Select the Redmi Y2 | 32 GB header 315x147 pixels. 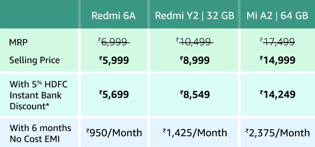tap(195, 16)
